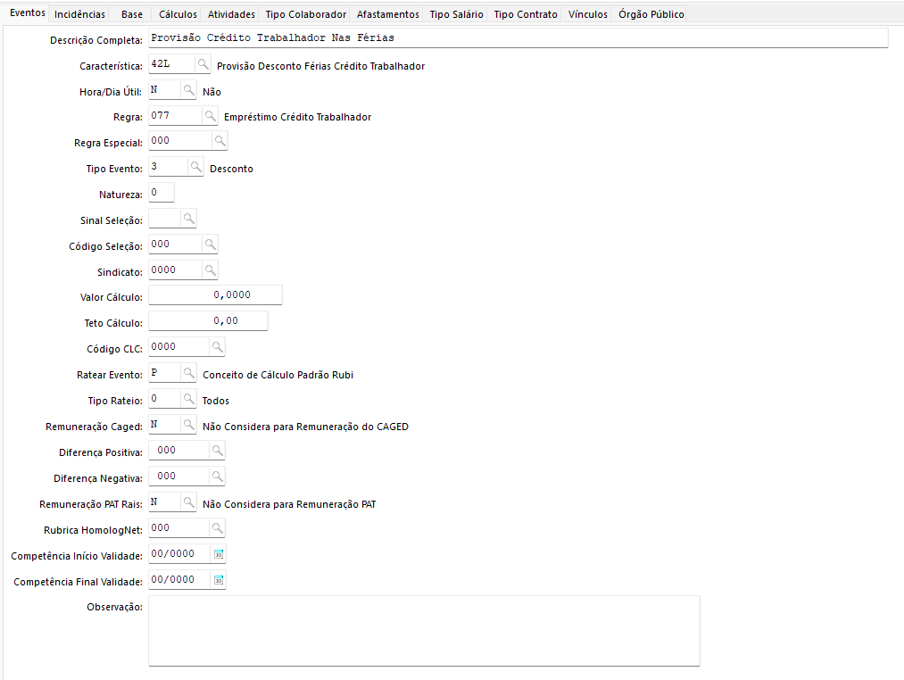Open Rubrica HomologNet search lookup
Image resolution: width=904 pixels, height=680 pixels.
217,527
